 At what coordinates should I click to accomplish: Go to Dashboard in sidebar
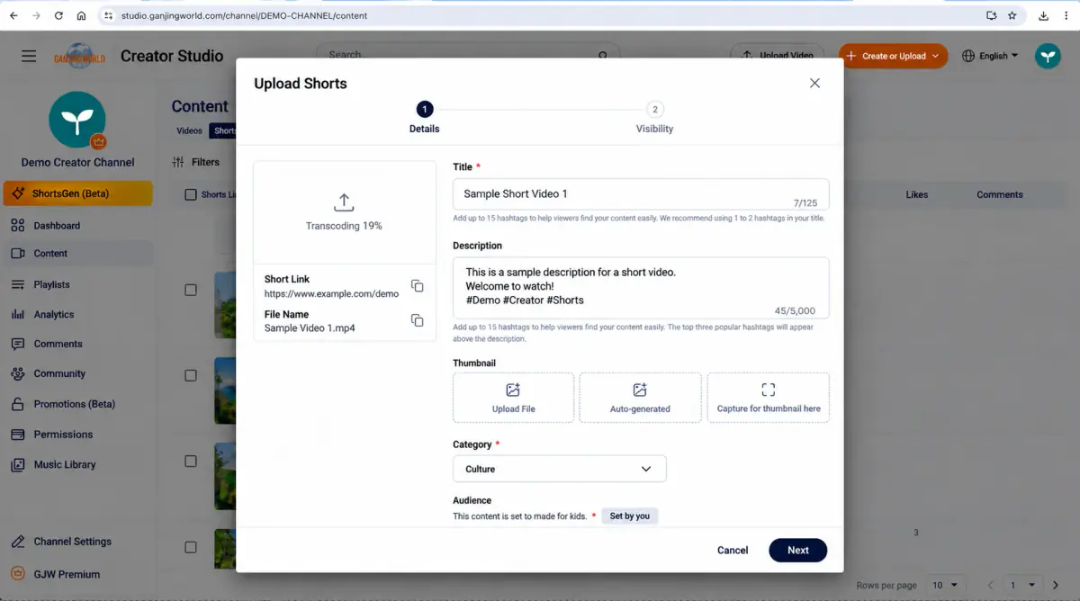(77, 226)
